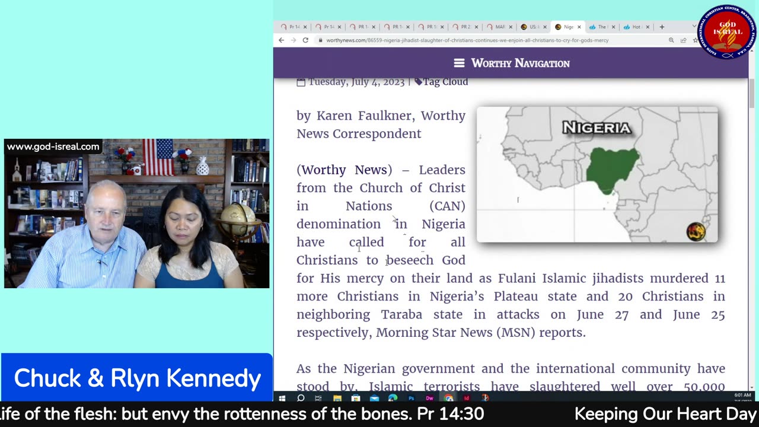The height and width of the screenshot is (427, 759).
Task: Open the zoom magnifier icon in address bar
Action: [x=671, y=40]
